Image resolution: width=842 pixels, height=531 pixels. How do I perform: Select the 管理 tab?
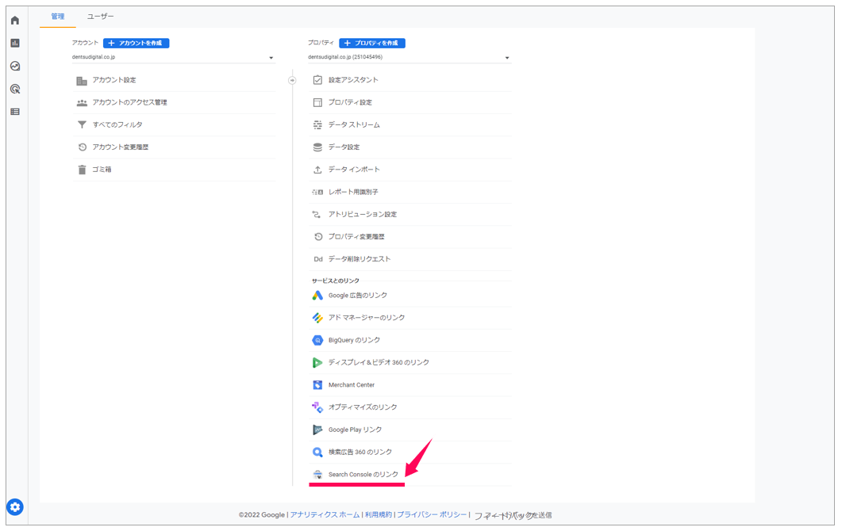tap(58, 17)
